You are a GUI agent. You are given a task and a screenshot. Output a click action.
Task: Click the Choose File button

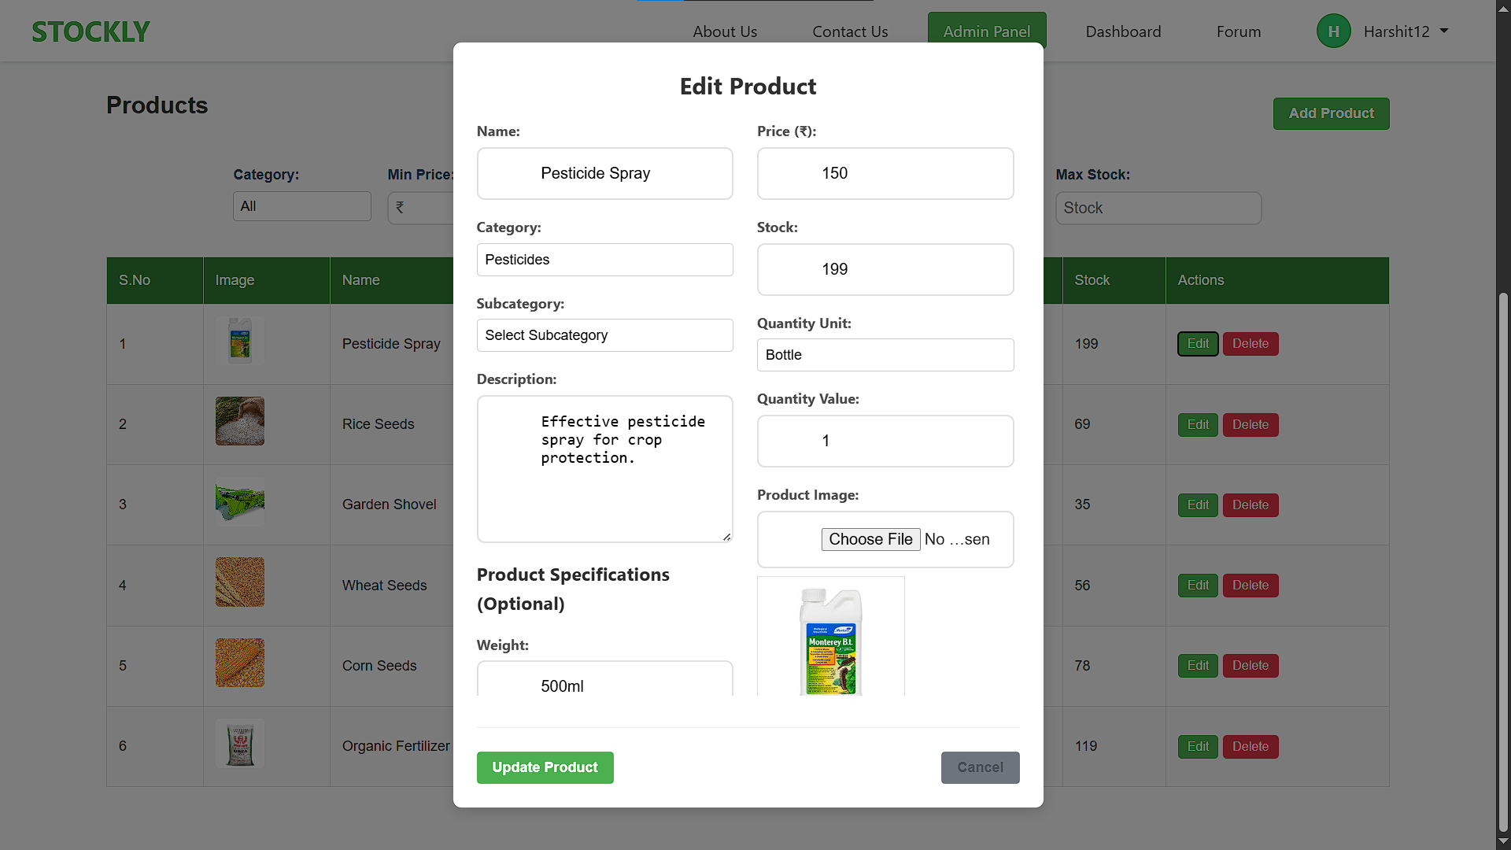click(x=870, y=539)
